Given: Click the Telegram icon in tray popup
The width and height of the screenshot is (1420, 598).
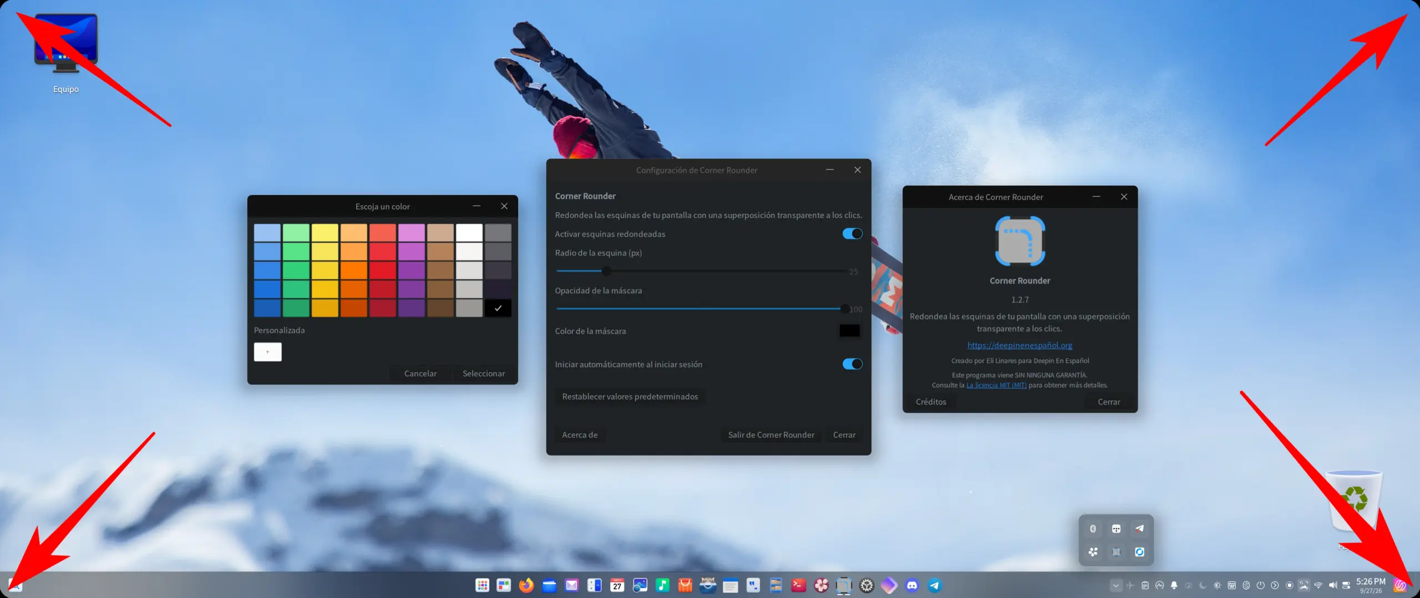Looking at the screenshot, I should [x=1139, y=529].
